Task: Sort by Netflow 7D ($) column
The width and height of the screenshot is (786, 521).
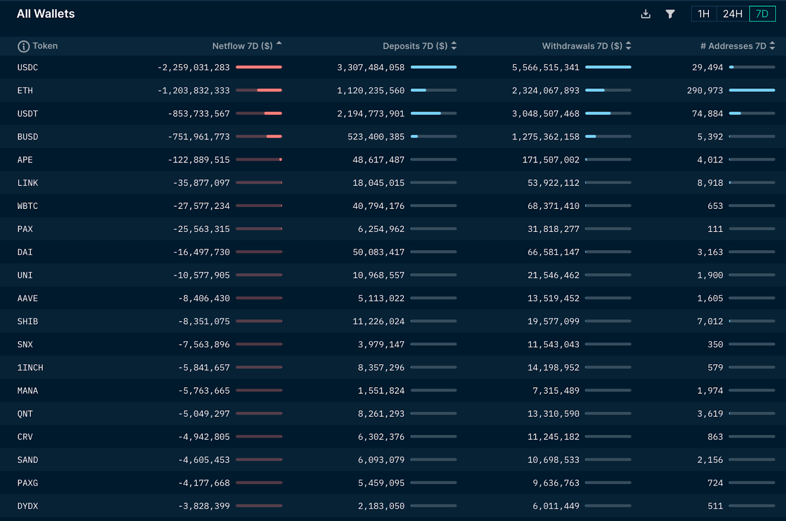Action: pyautogui.click(x=247, y=46)
